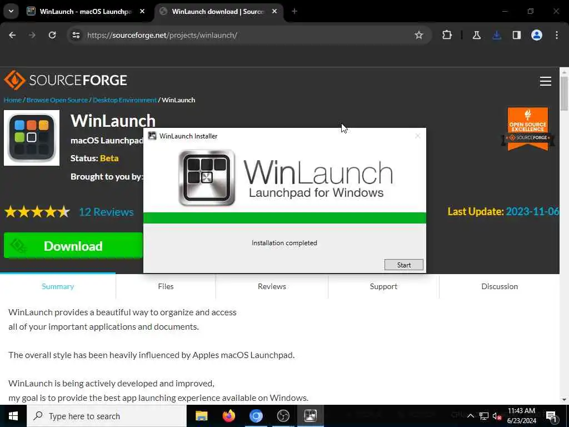This screenshot has width=569, height=427.
Task: Open the Windows Start menu
Action: pyautogui.click(x=13, y=416)
